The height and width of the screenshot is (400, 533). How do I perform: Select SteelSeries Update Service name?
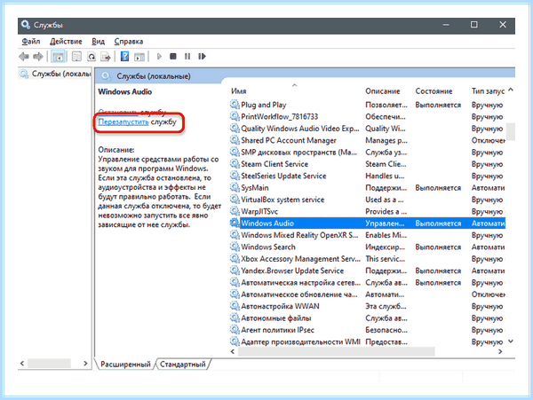pyautogui.click(x=283, y=176)
